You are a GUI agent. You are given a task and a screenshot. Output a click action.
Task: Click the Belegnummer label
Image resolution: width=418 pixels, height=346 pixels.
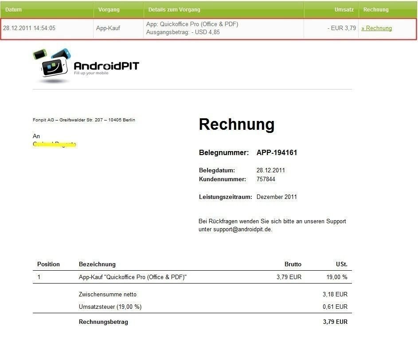click(x=224, y=153)
